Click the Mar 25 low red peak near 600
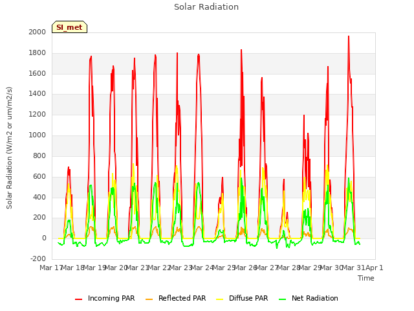The image size is (414, 311). [223, 178]
